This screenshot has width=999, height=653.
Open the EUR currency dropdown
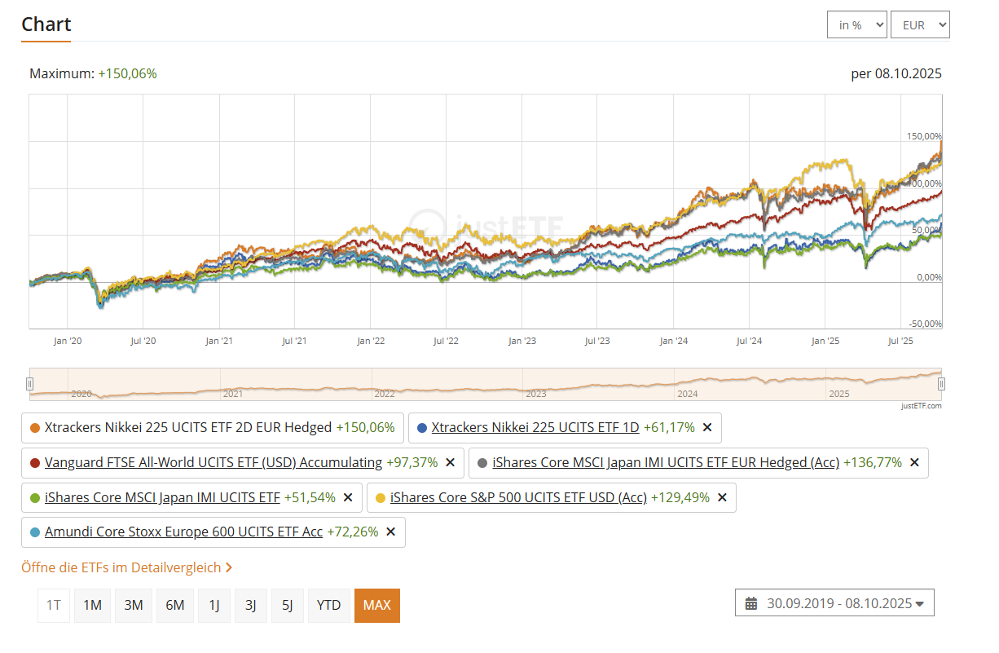coord(921,24)
